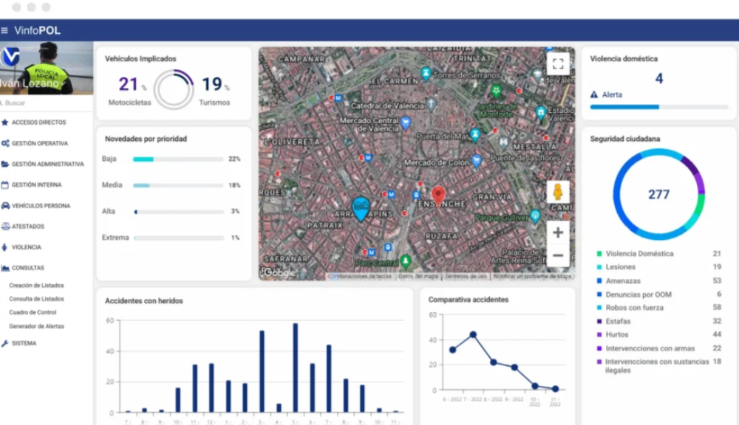
Task: Click the Media priority progress bar
Action: pos(178,185)
